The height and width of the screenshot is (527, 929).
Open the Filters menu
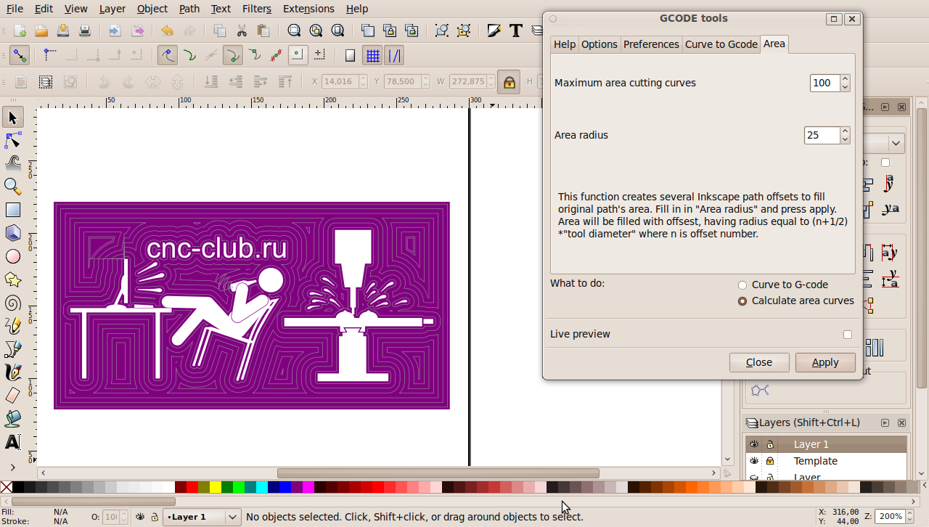point(257,9)
